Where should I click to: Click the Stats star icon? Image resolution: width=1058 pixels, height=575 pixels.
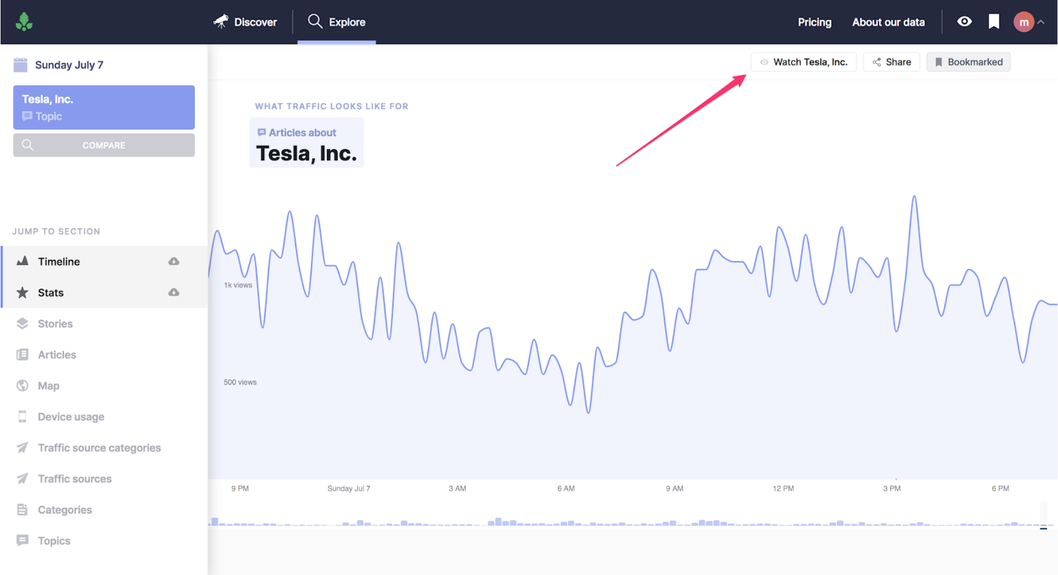point(23,292)
